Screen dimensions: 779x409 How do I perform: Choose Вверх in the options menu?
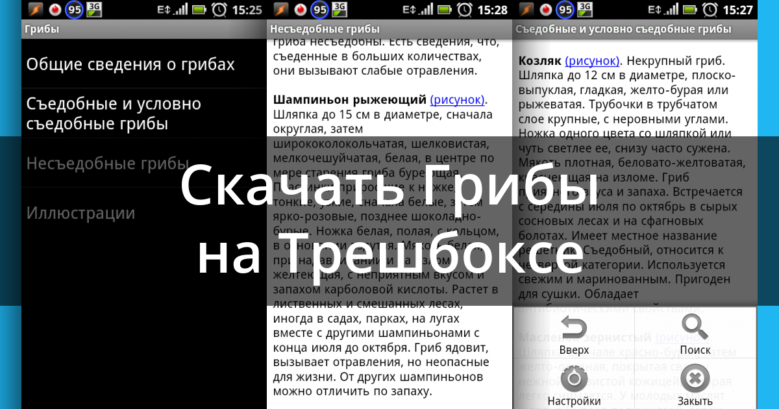click(x=574, y=333)
